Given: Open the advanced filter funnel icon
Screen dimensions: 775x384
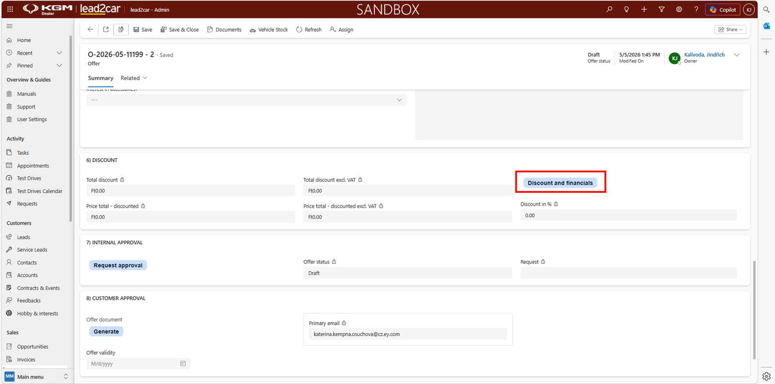Looking at the screenshot, I should click(x=662, y=9).
